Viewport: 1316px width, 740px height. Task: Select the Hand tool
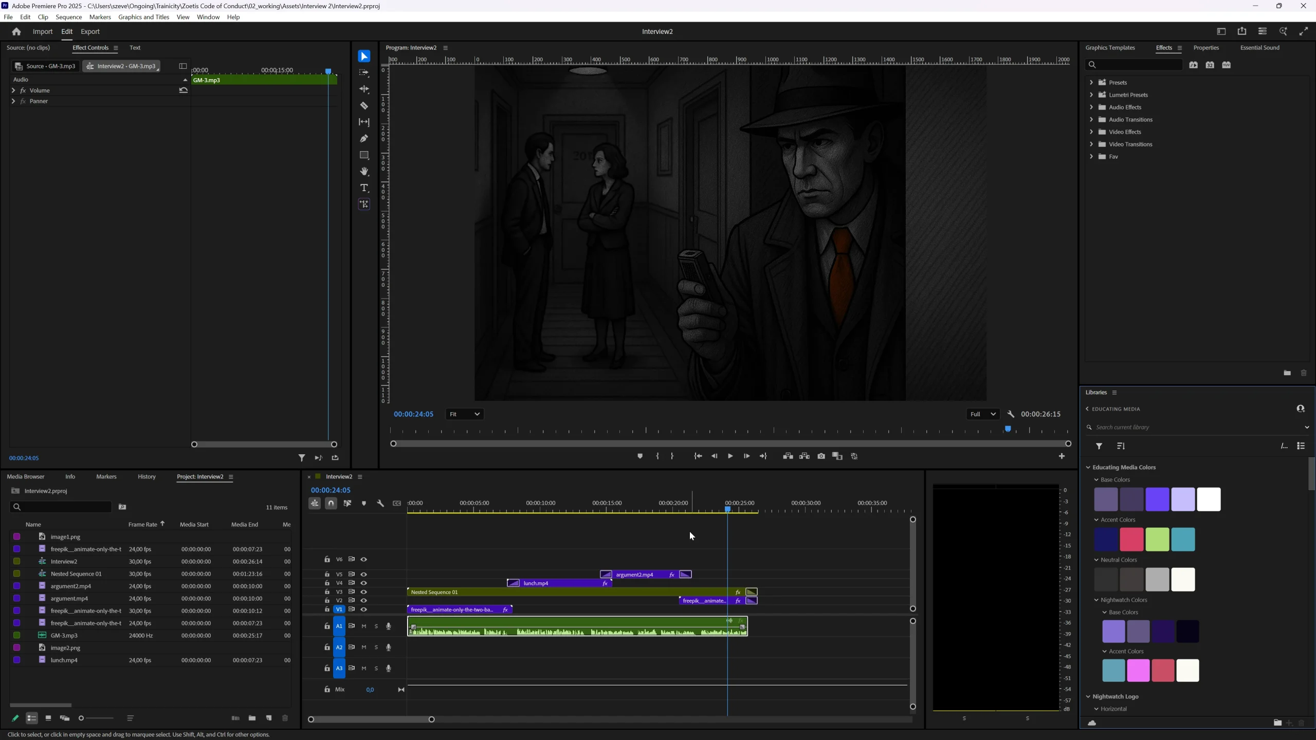tap(364, 172)
